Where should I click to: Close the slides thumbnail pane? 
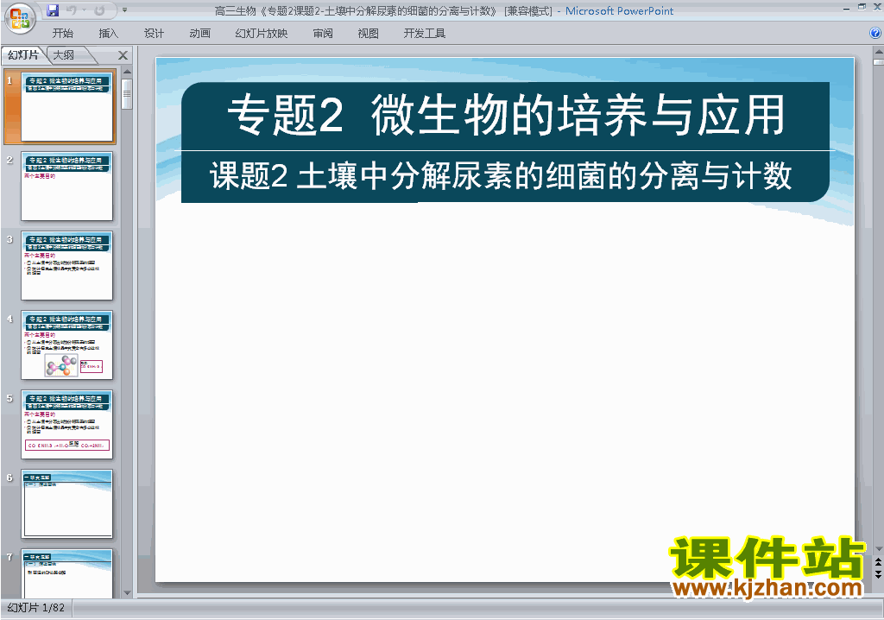pos(123,55)
